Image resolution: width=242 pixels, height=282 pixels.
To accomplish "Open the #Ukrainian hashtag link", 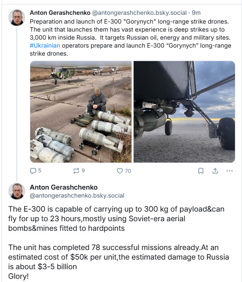I will pos(45,46).
